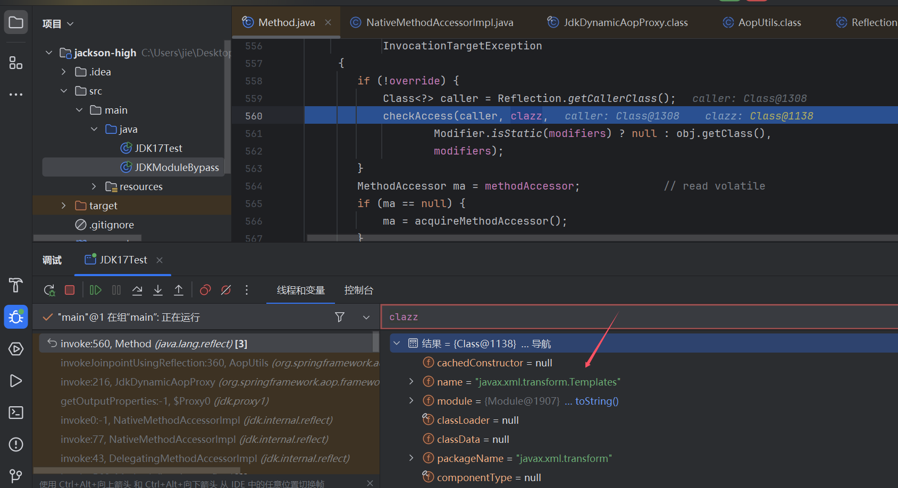Viewport: 898px width, 488px height.
Task: Switch to the 线程和变量 tab
Action: (x=301, y=290)
